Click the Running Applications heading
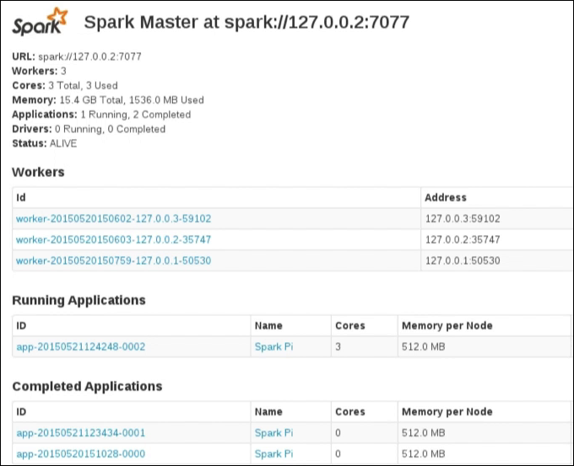 pyautogui.click(x=79, y=301)
